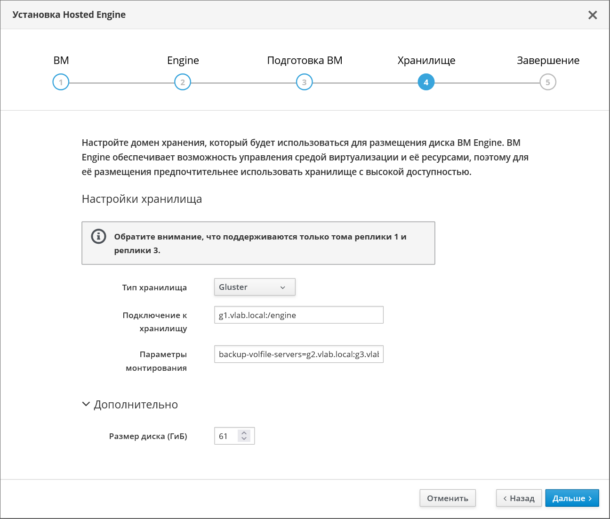Click the Отменить button
This screenshot has width=610, height=519.
tap(448, 498)
